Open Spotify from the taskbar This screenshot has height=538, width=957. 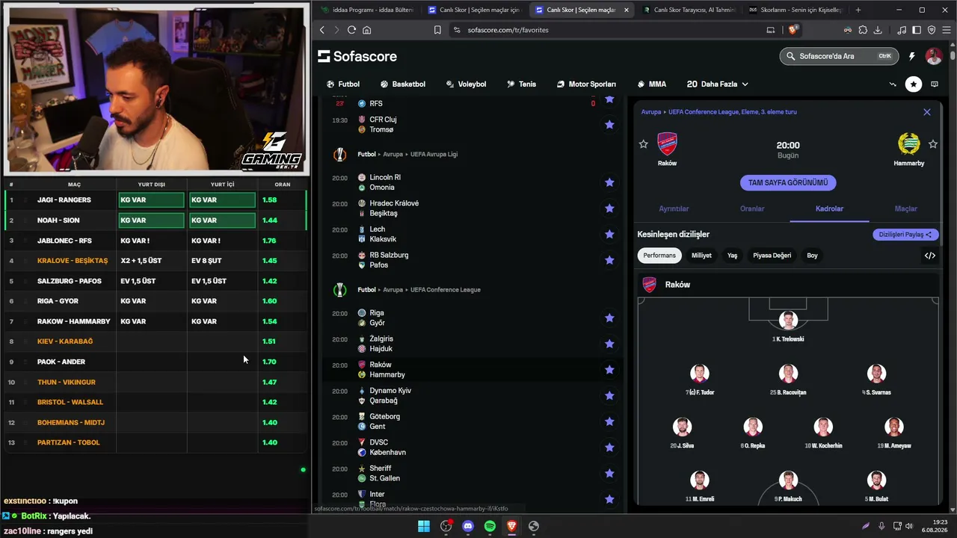pyautogui.click(x=490, y=526)
